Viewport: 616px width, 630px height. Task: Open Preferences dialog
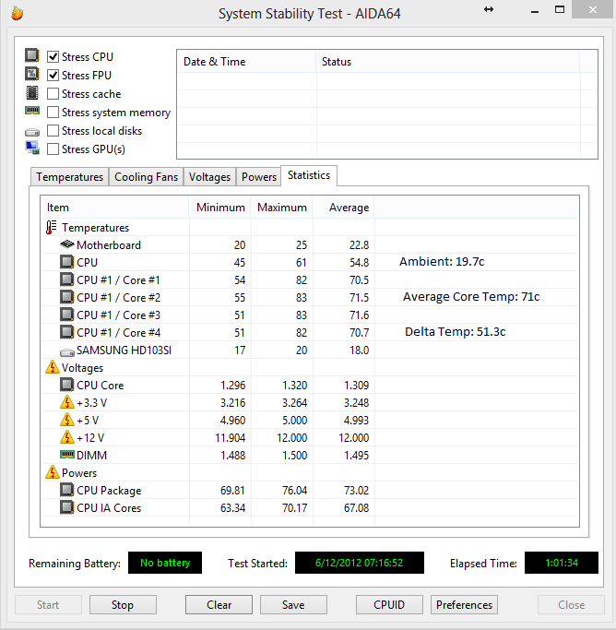[x=464, y=605]
